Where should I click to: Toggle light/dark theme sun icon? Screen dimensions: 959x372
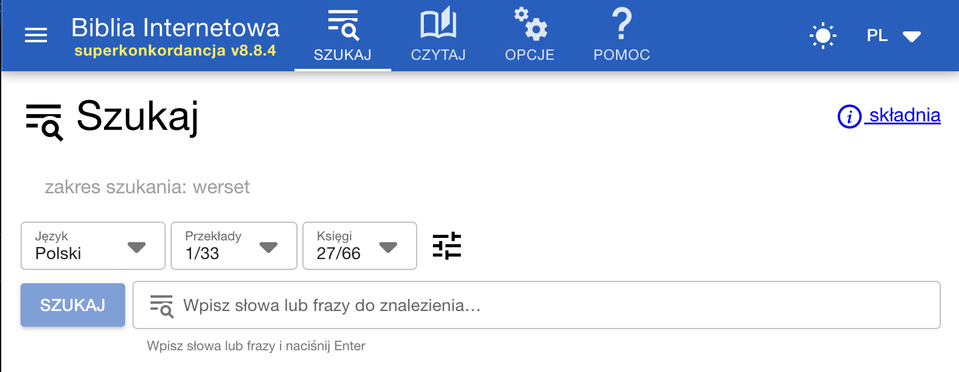click(822, 36)
